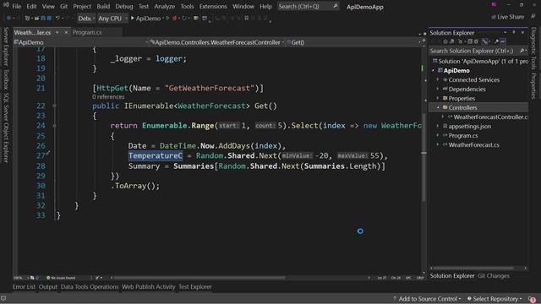
Task: Collapse the Controllers folder node
Action: pos(438,108)
